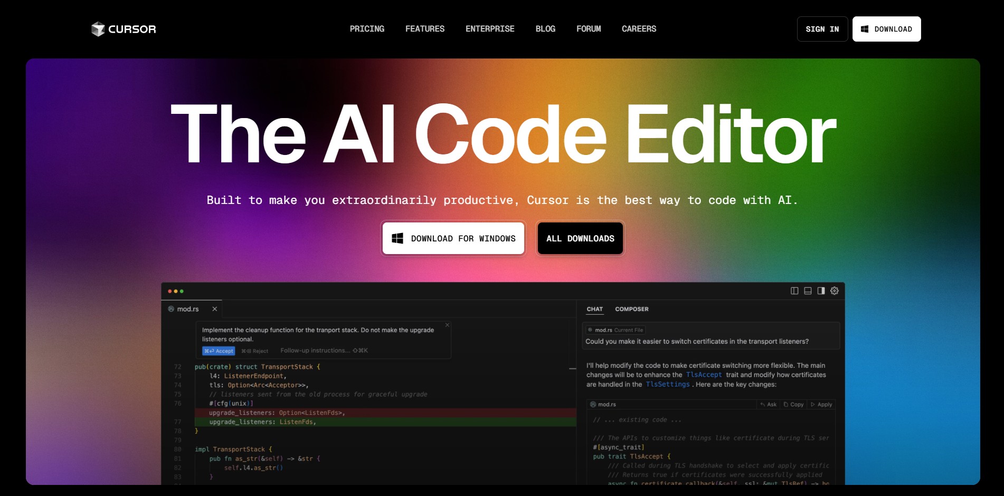This screenshot has width=1004, height=496.
Task: Visit the Forum link
Action: point(589,29)
